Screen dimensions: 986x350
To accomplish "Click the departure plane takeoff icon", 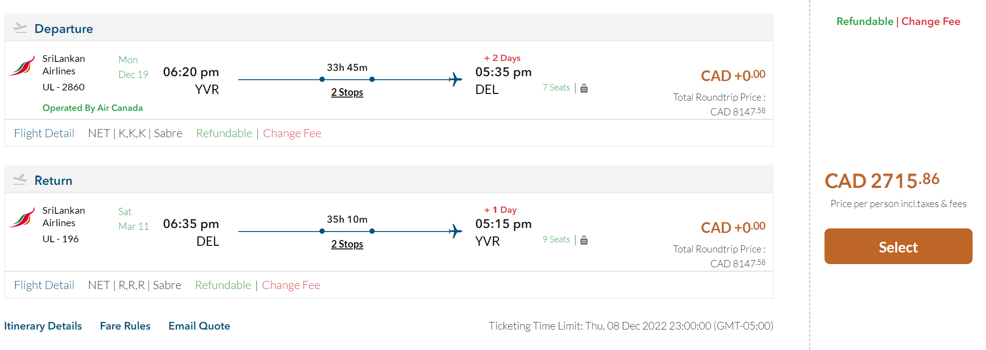I will (x=20, y=28).
